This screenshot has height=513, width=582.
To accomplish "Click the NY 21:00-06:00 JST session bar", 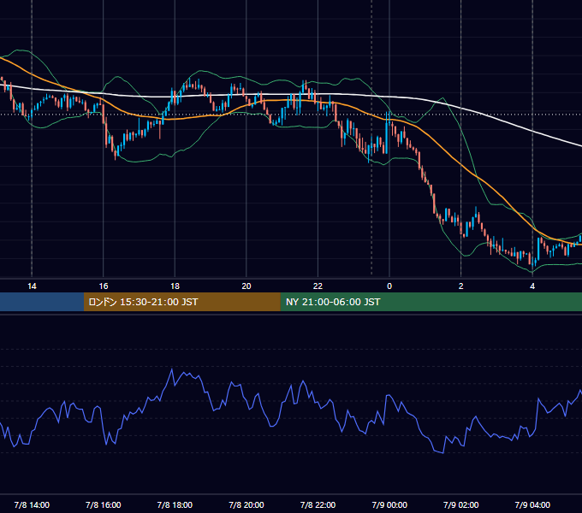I will [x=431, y=302].
